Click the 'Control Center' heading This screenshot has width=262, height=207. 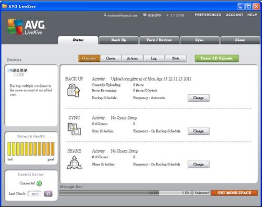tap(31, 175)
